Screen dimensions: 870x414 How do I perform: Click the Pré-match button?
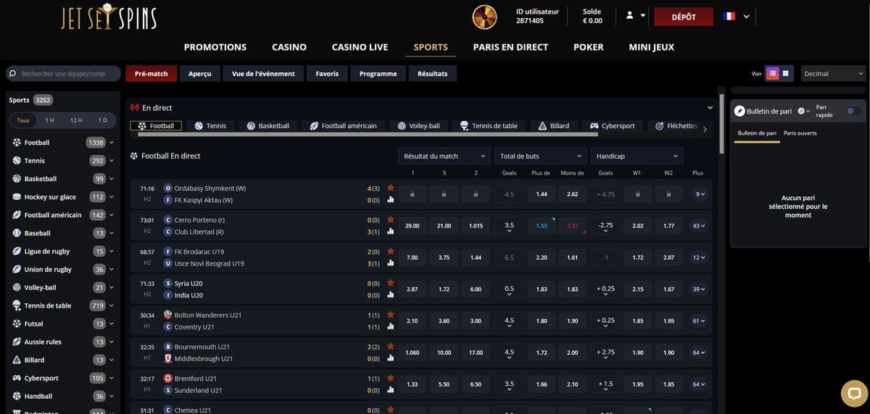coord(152,73)
